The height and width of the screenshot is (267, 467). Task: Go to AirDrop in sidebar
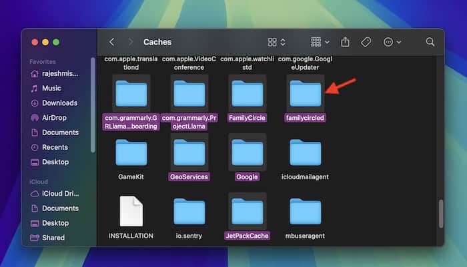tap(54, 118)
